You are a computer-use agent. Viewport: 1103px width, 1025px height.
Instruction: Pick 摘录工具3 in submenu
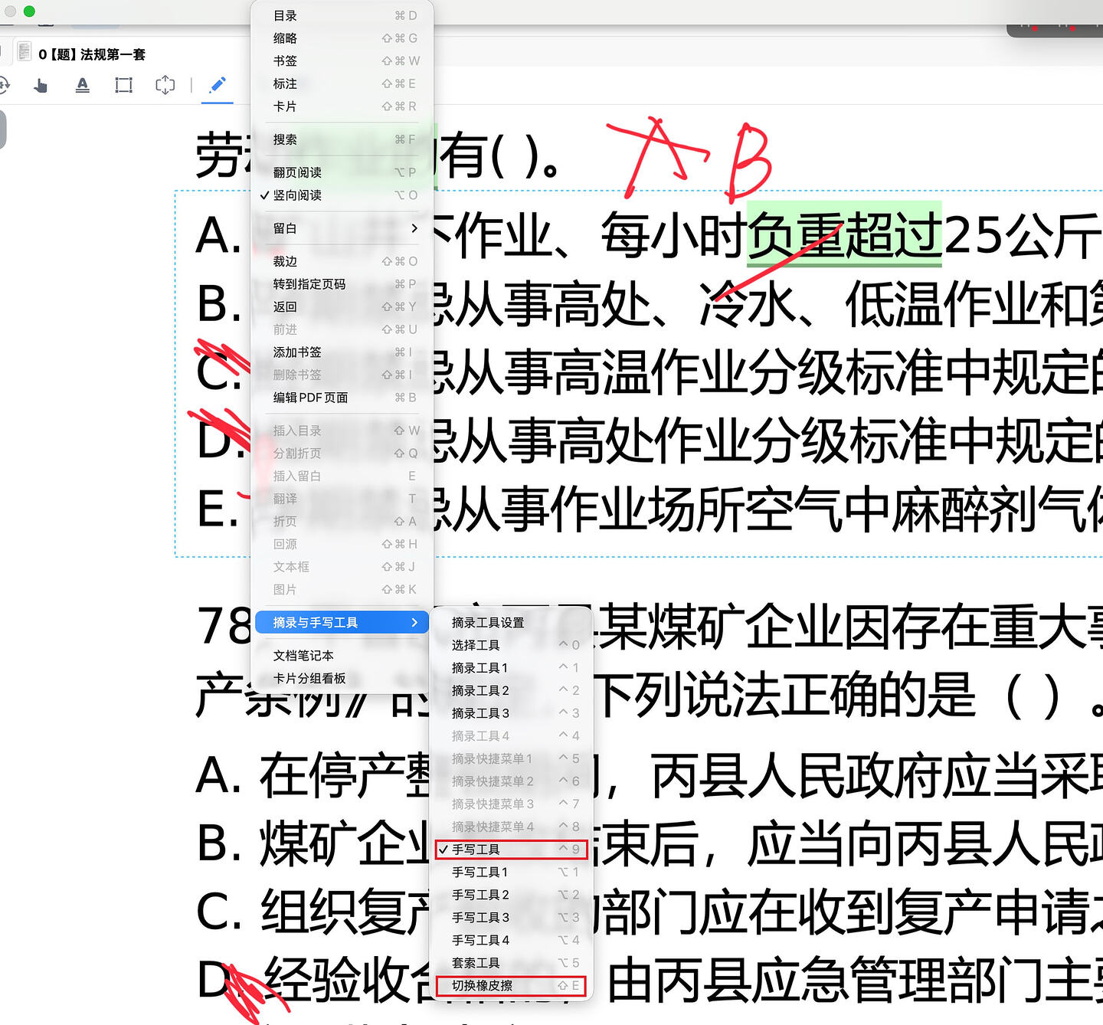click(x=511, y=713)
